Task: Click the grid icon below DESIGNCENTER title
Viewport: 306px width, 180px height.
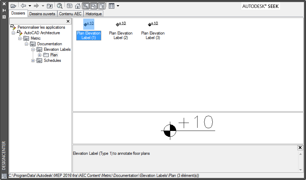Action: pos(4,176)
